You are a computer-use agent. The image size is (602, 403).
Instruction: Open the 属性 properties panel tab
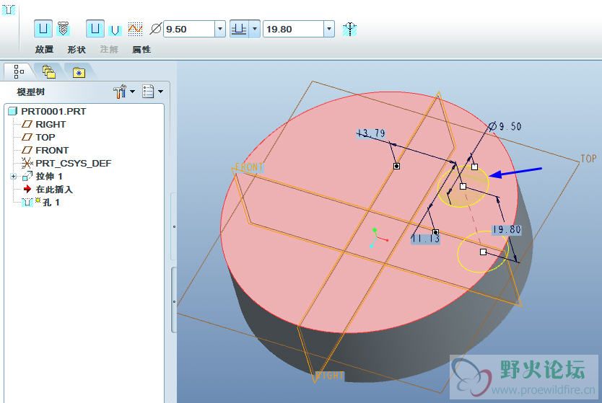[x=141, y=50]
